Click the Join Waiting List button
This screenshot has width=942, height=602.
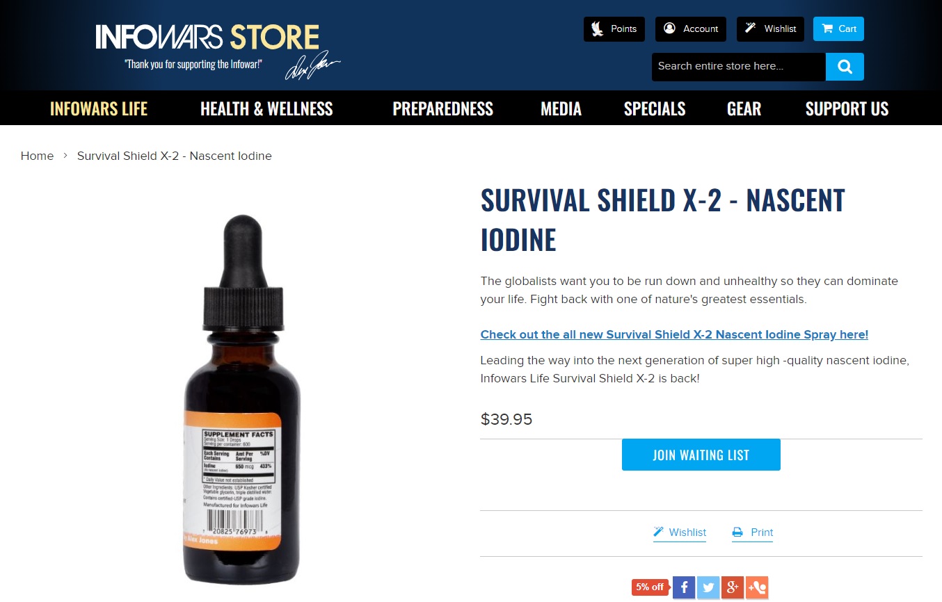click(701, 455)
